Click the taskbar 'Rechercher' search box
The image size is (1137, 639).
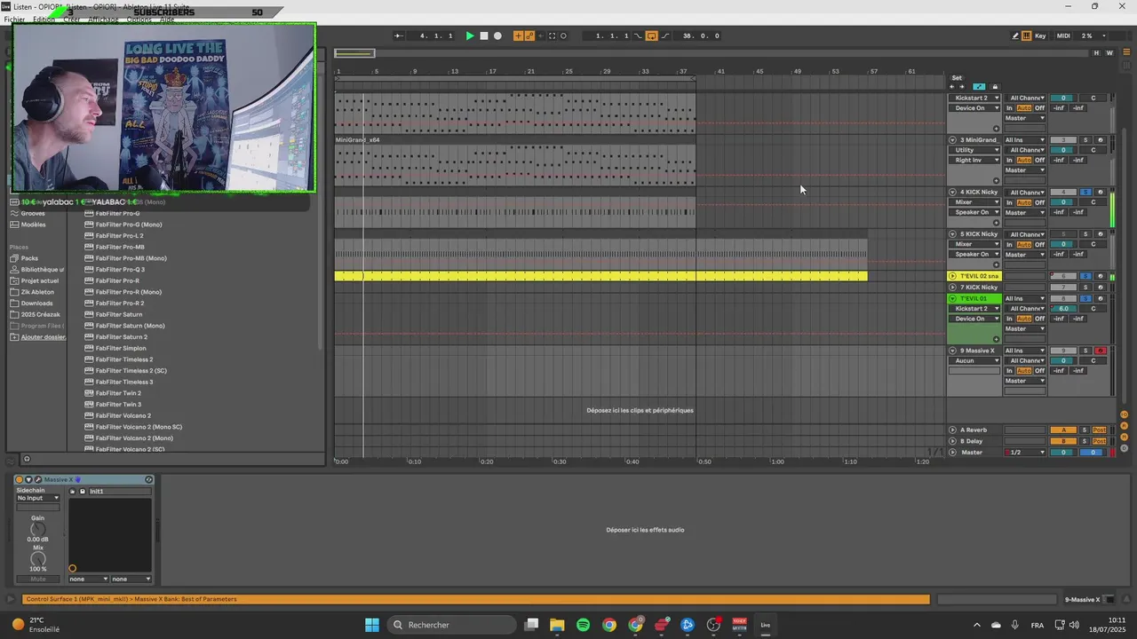pyautogui.click(x=449, y=625)
